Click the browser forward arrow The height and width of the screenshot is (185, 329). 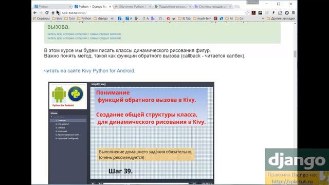pos(41,13)
